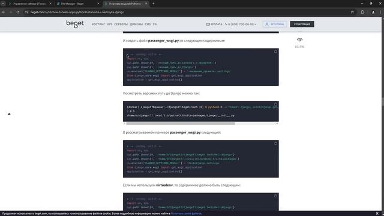The width and height of the screenshot is (384, 216).
Task: Open the СЕРВЕРЫ menu item
Action: coord(121,24)
